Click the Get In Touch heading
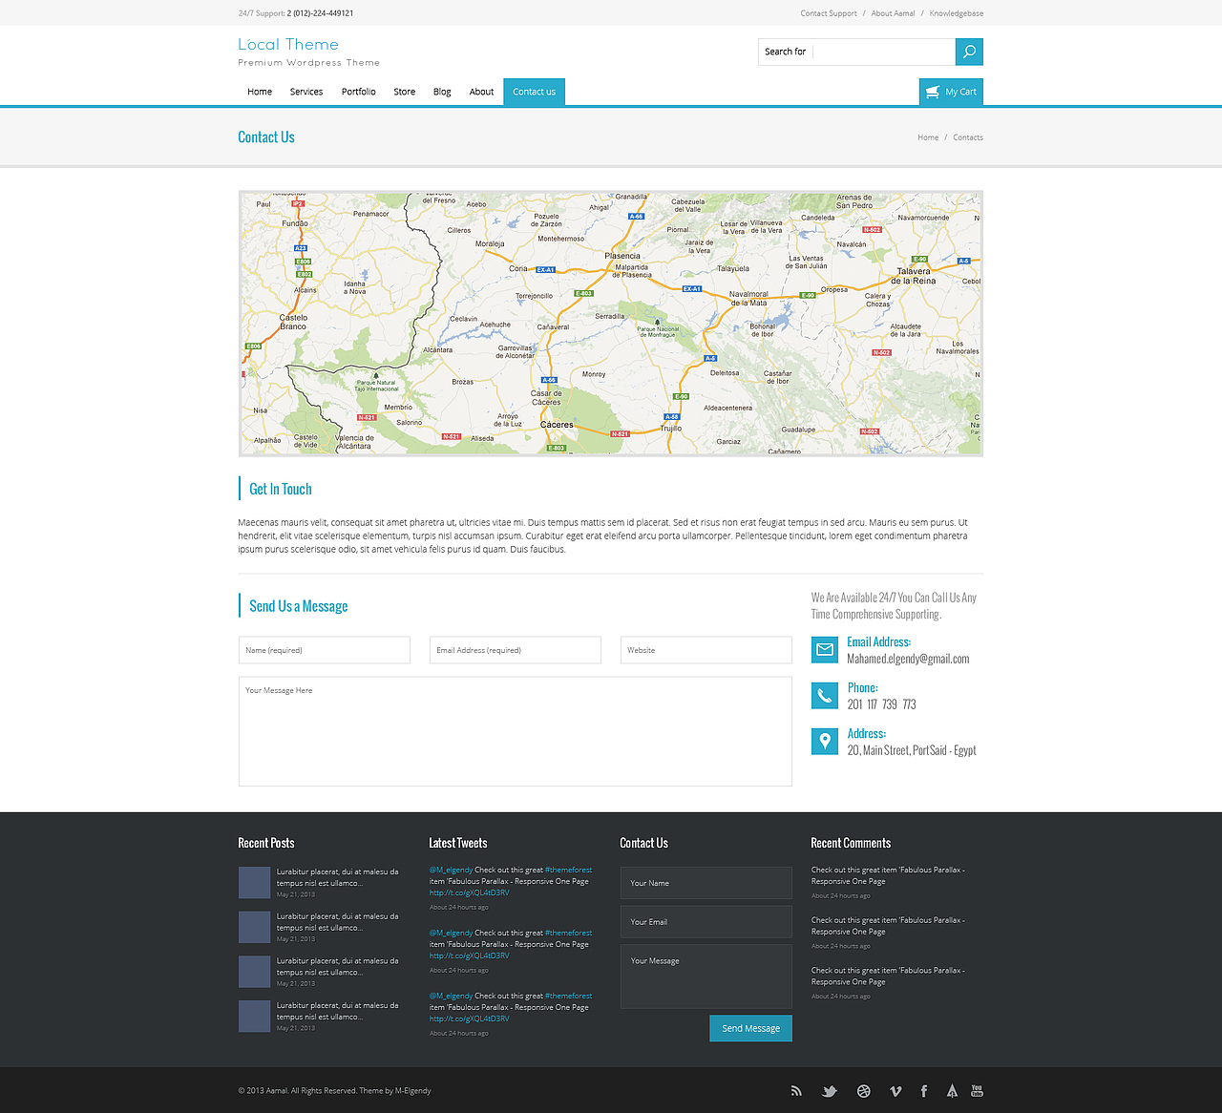Image resolution: width=1222 pixels, height=1113 pixels. pos(281,489)
